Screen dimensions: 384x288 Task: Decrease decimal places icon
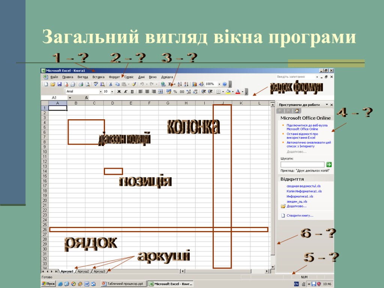[195, 91]
